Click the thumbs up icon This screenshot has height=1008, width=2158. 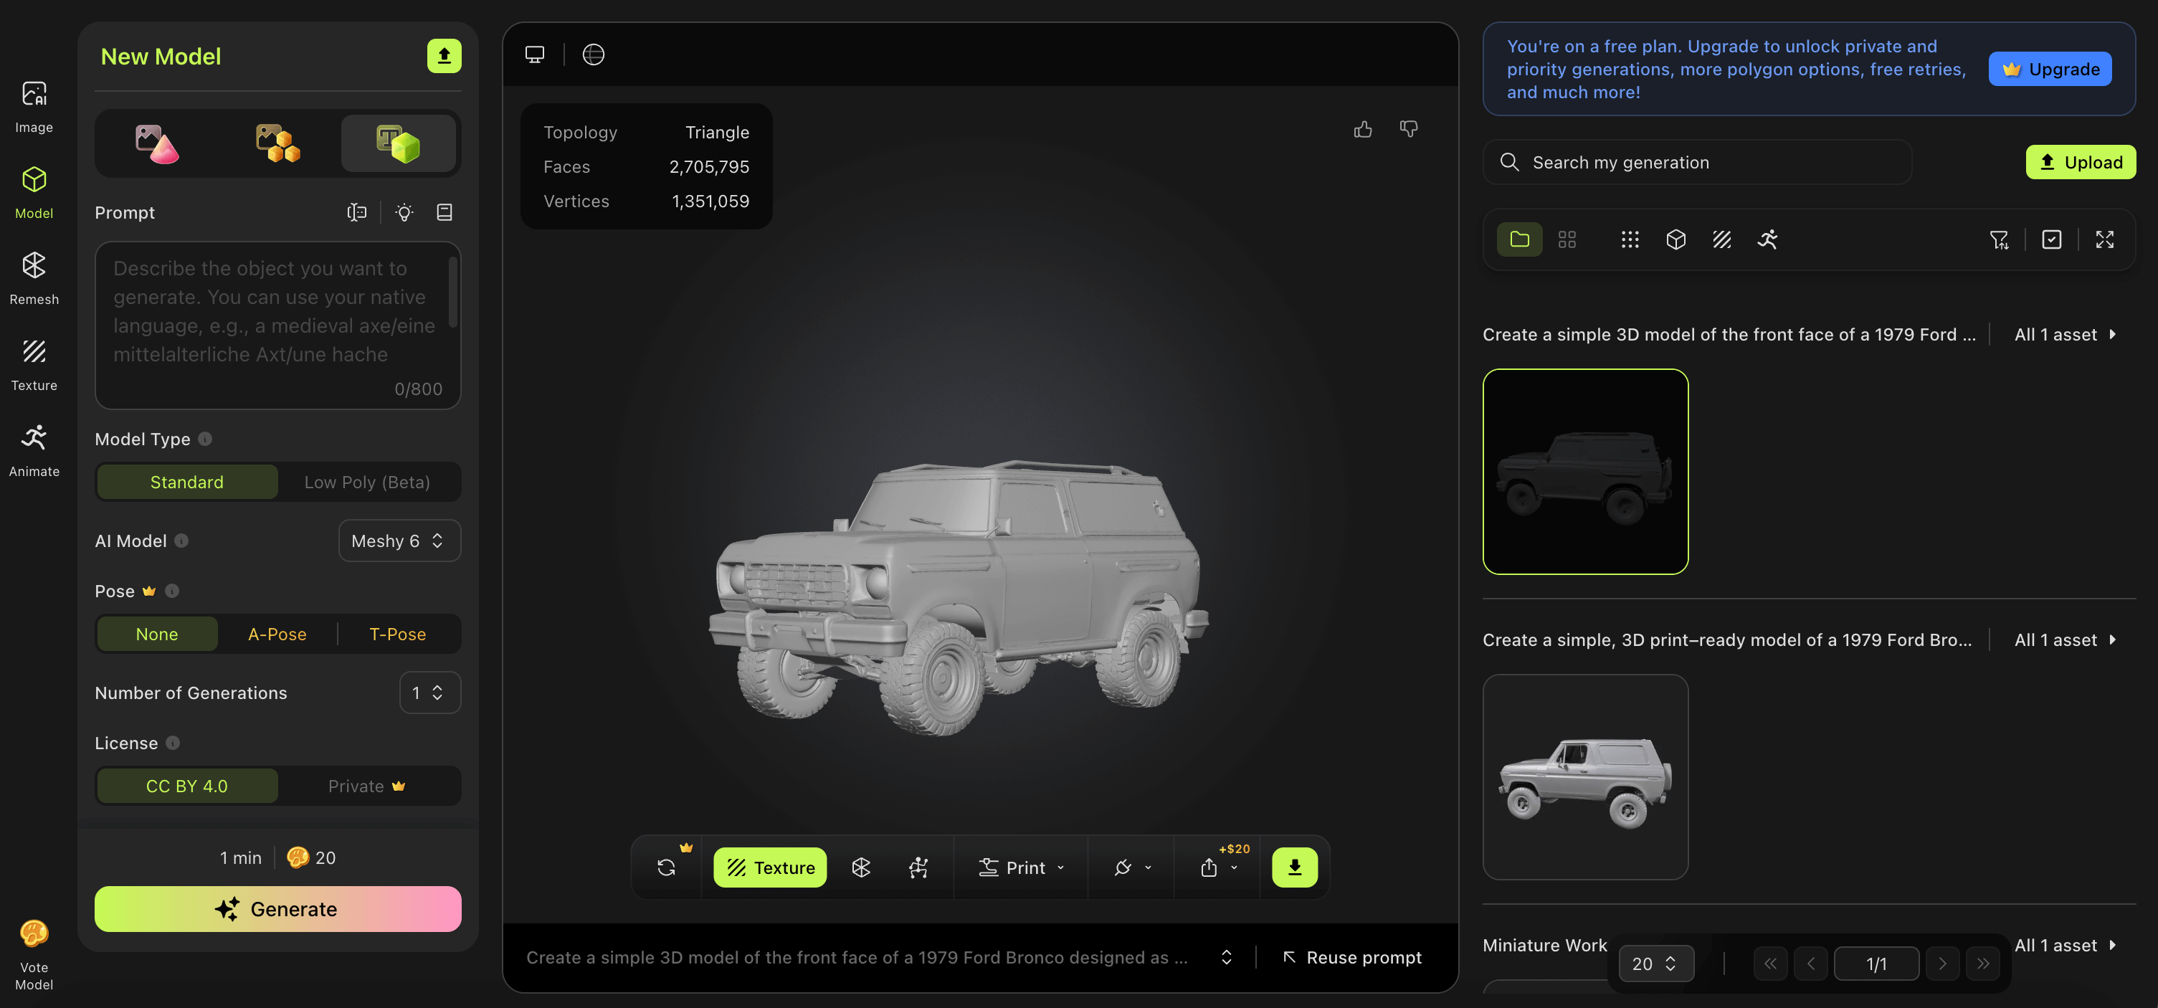point(1363,129)
